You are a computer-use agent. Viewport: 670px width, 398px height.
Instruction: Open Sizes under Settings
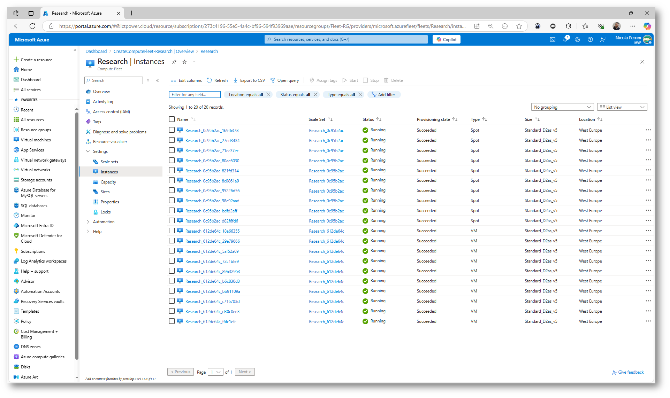(x=105, y=192)
